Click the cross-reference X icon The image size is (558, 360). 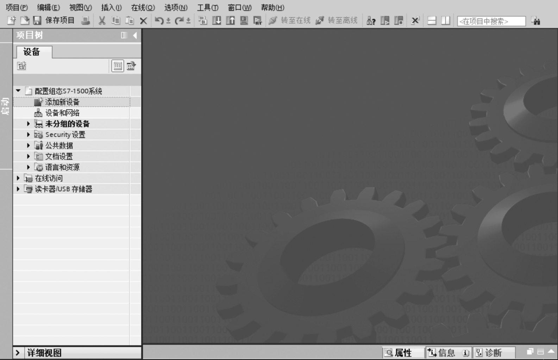click(x=415, y=20)
